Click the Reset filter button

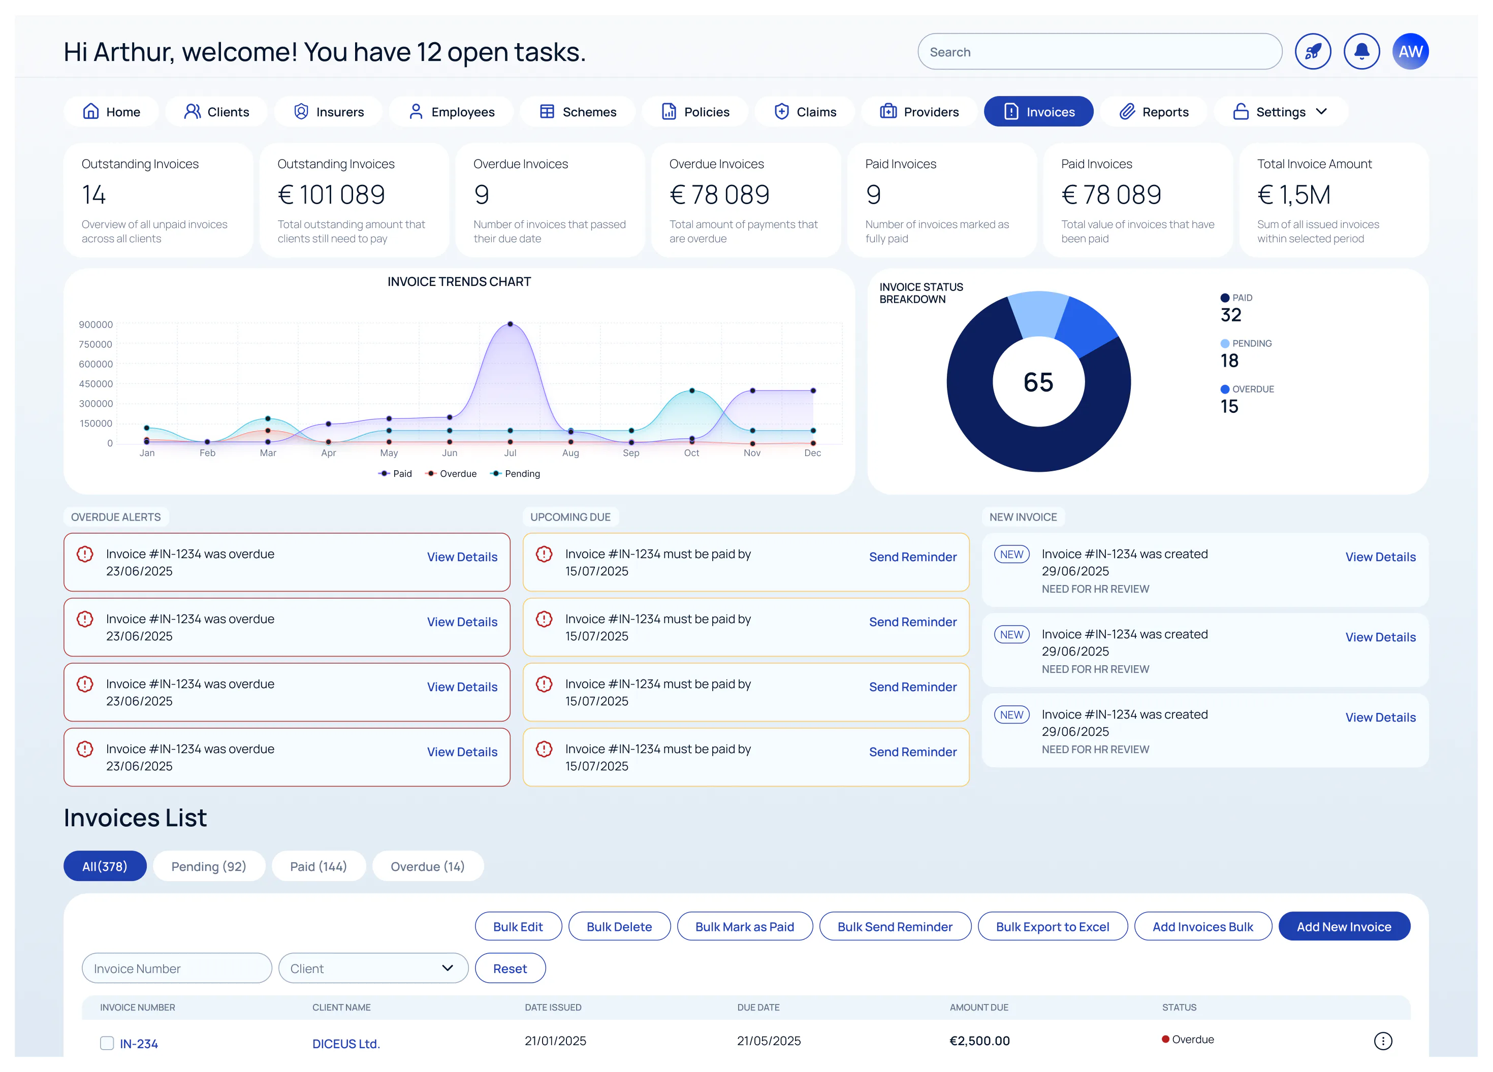point(510,968)
